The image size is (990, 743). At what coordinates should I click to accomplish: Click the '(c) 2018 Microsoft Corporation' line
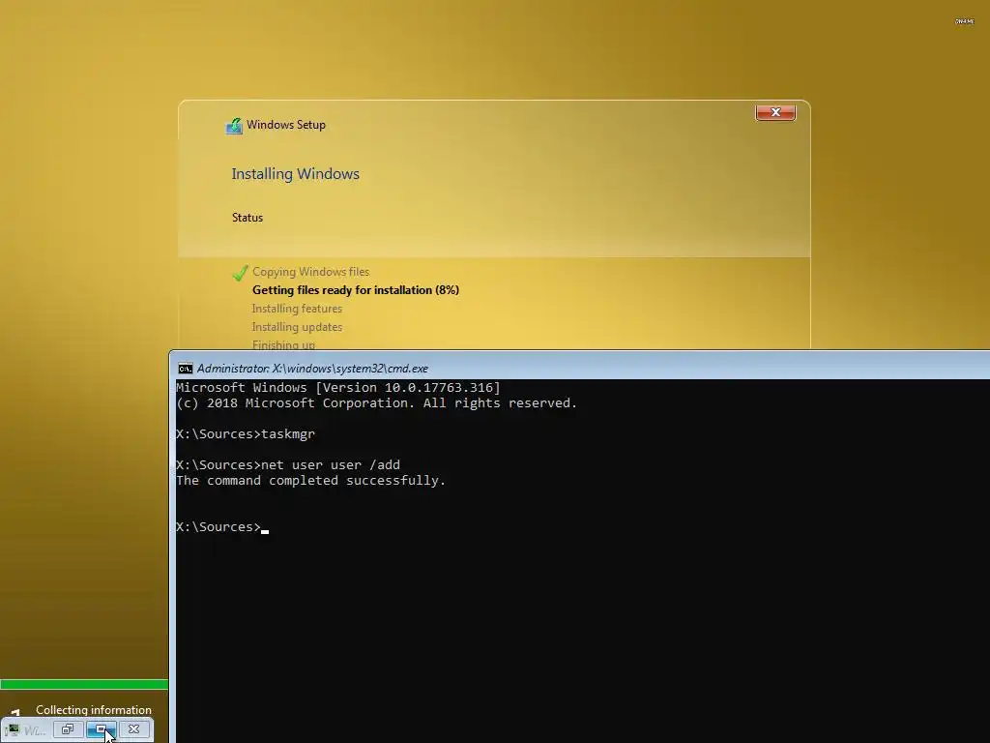pyautogui.click(x=376, y=403)
